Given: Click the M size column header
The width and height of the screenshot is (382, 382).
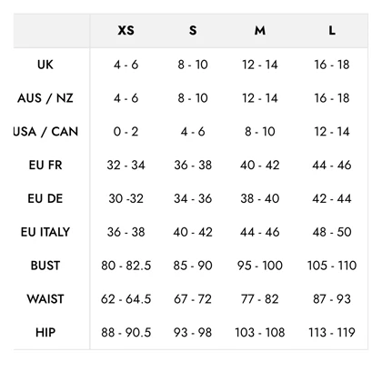Looking at the screenshot, I should pos(260,30).
